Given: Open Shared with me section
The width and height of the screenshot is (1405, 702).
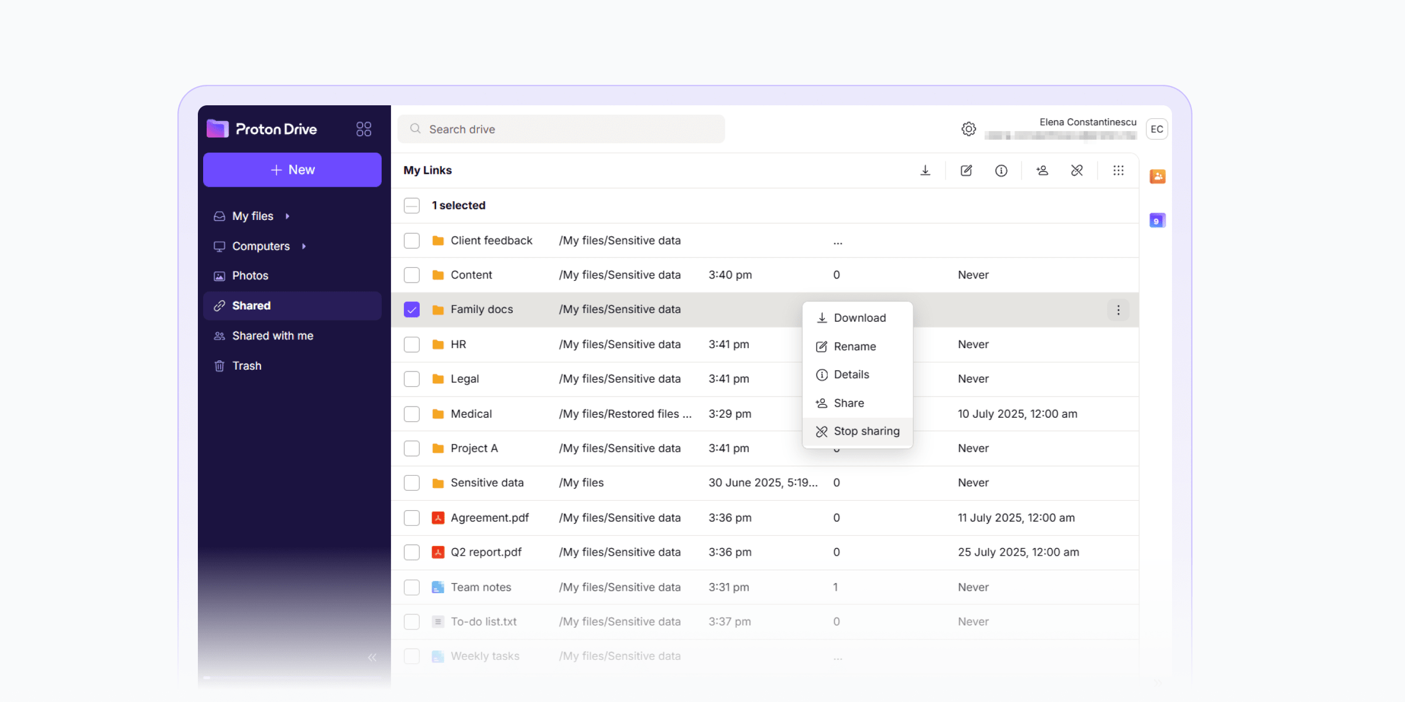Looking at the screenshot, I should (x=272, y=336).
